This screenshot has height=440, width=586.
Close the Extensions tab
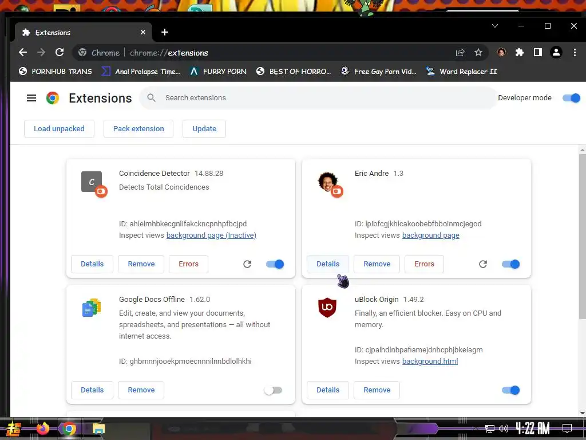point(142,32)
